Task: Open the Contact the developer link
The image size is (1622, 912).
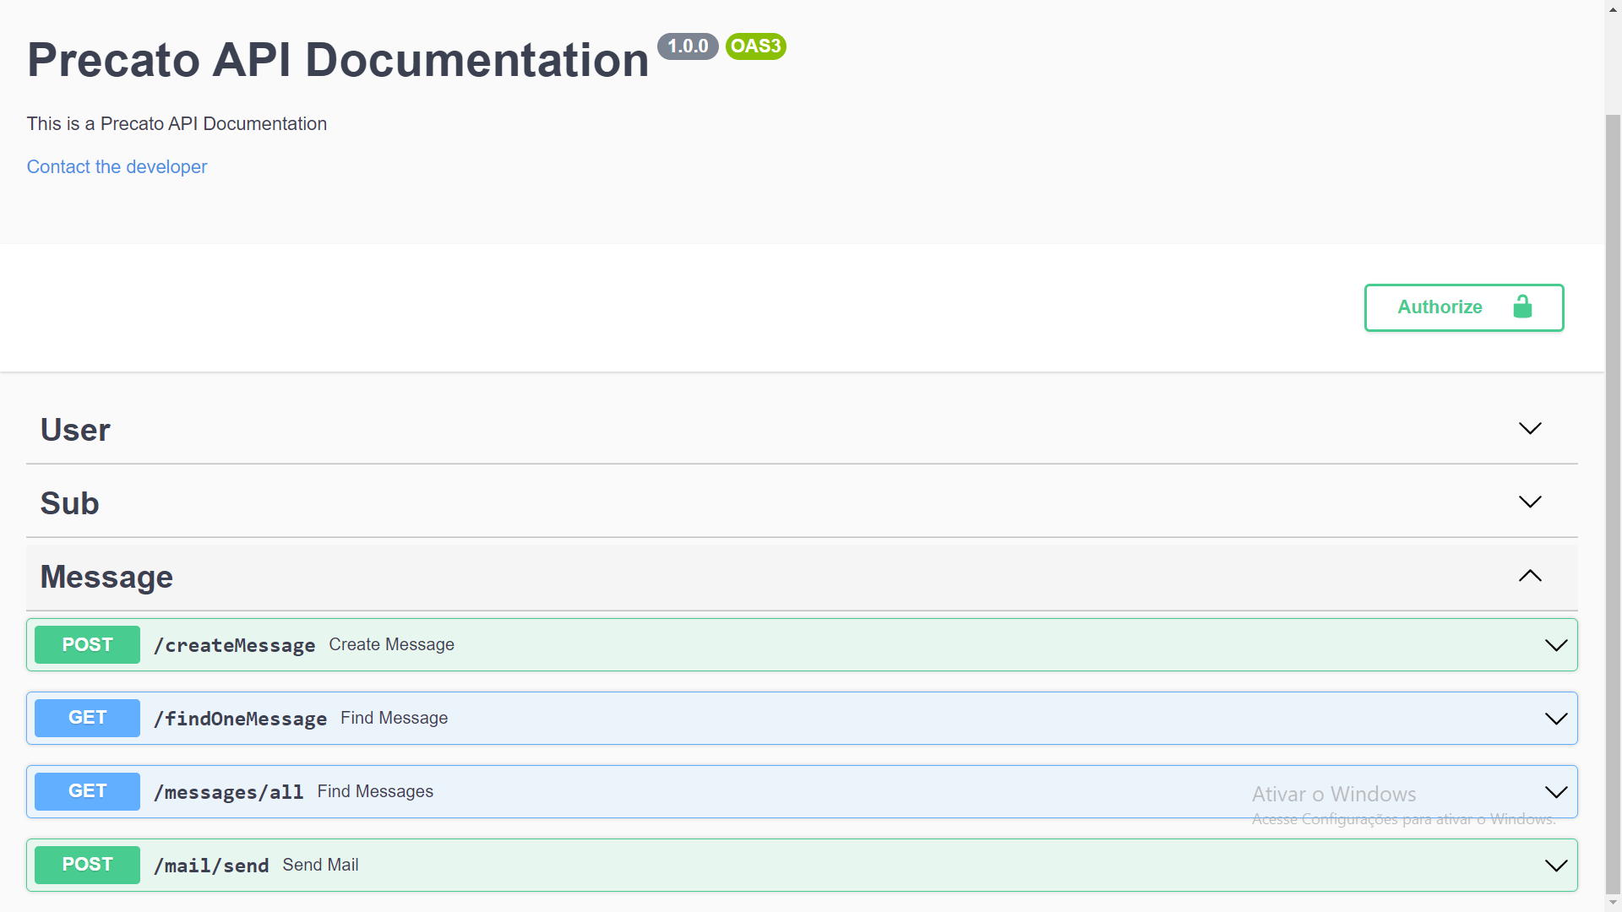Action: click(117, 167)
